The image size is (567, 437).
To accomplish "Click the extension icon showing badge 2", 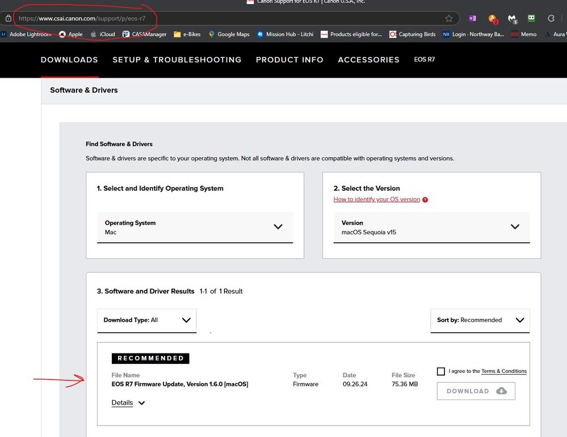I will [x=492, y=18].
